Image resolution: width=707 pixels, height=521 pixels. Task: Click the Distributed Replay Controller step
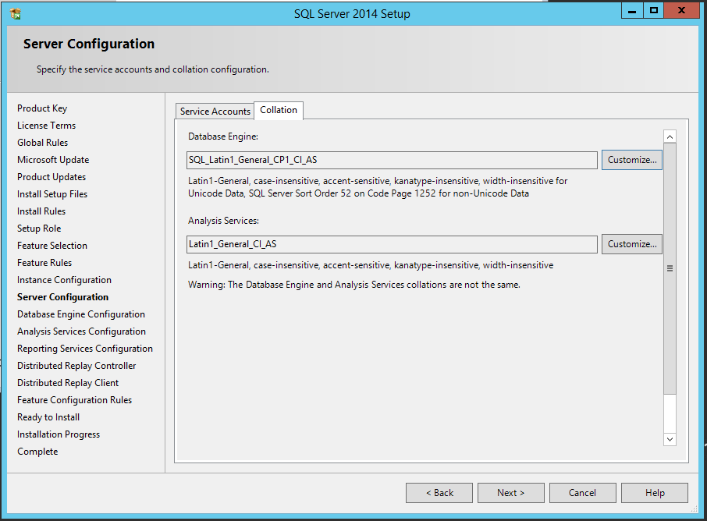[76, 366]
